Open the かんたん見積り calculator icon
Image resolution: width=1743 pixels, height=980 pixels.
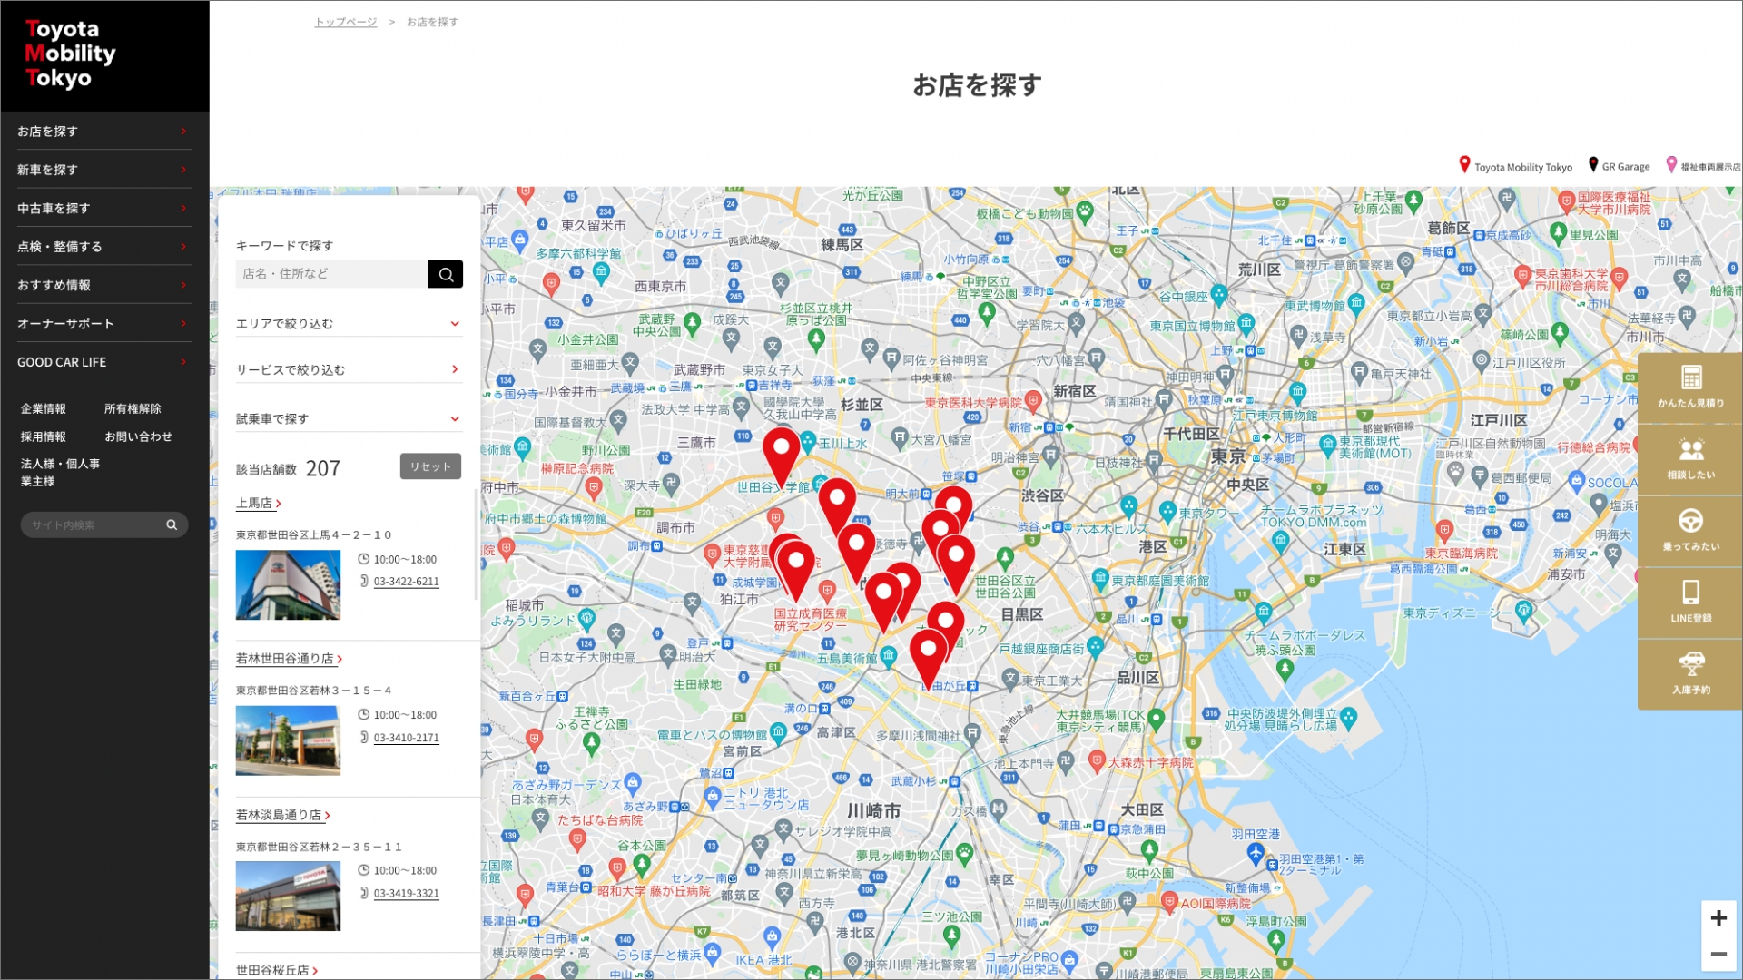[x=1690, y=377]
